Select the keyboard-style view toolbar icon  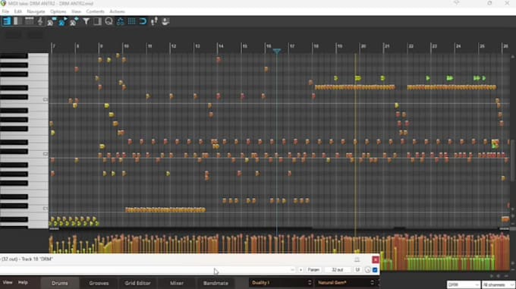(x=30, y=22)
